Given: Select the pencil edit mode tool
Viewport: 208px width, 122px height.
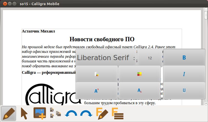Looking at the screenshot, I should (9, 113).
